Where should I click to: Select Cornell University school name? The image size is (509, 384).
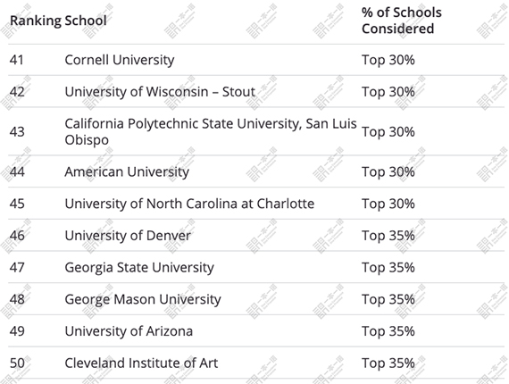tap(120, 60)
